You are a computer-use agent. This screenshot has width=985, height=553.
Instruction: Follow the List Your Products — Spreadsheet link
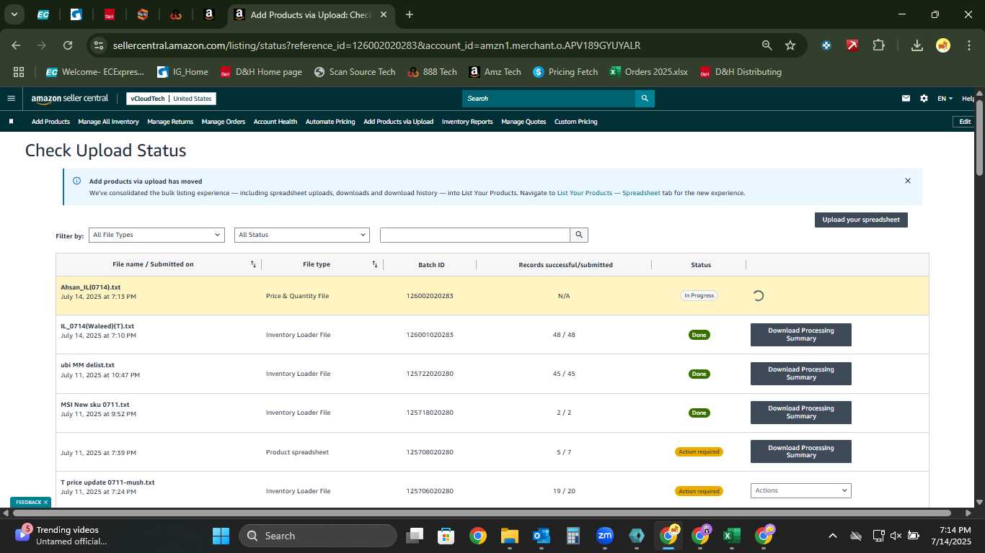pos(609,193)
